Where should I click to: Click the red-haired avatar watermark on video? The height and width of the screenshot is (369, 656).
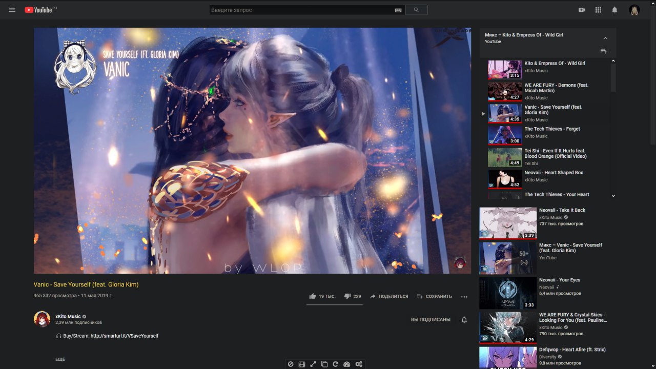click(x=460, y=263)
